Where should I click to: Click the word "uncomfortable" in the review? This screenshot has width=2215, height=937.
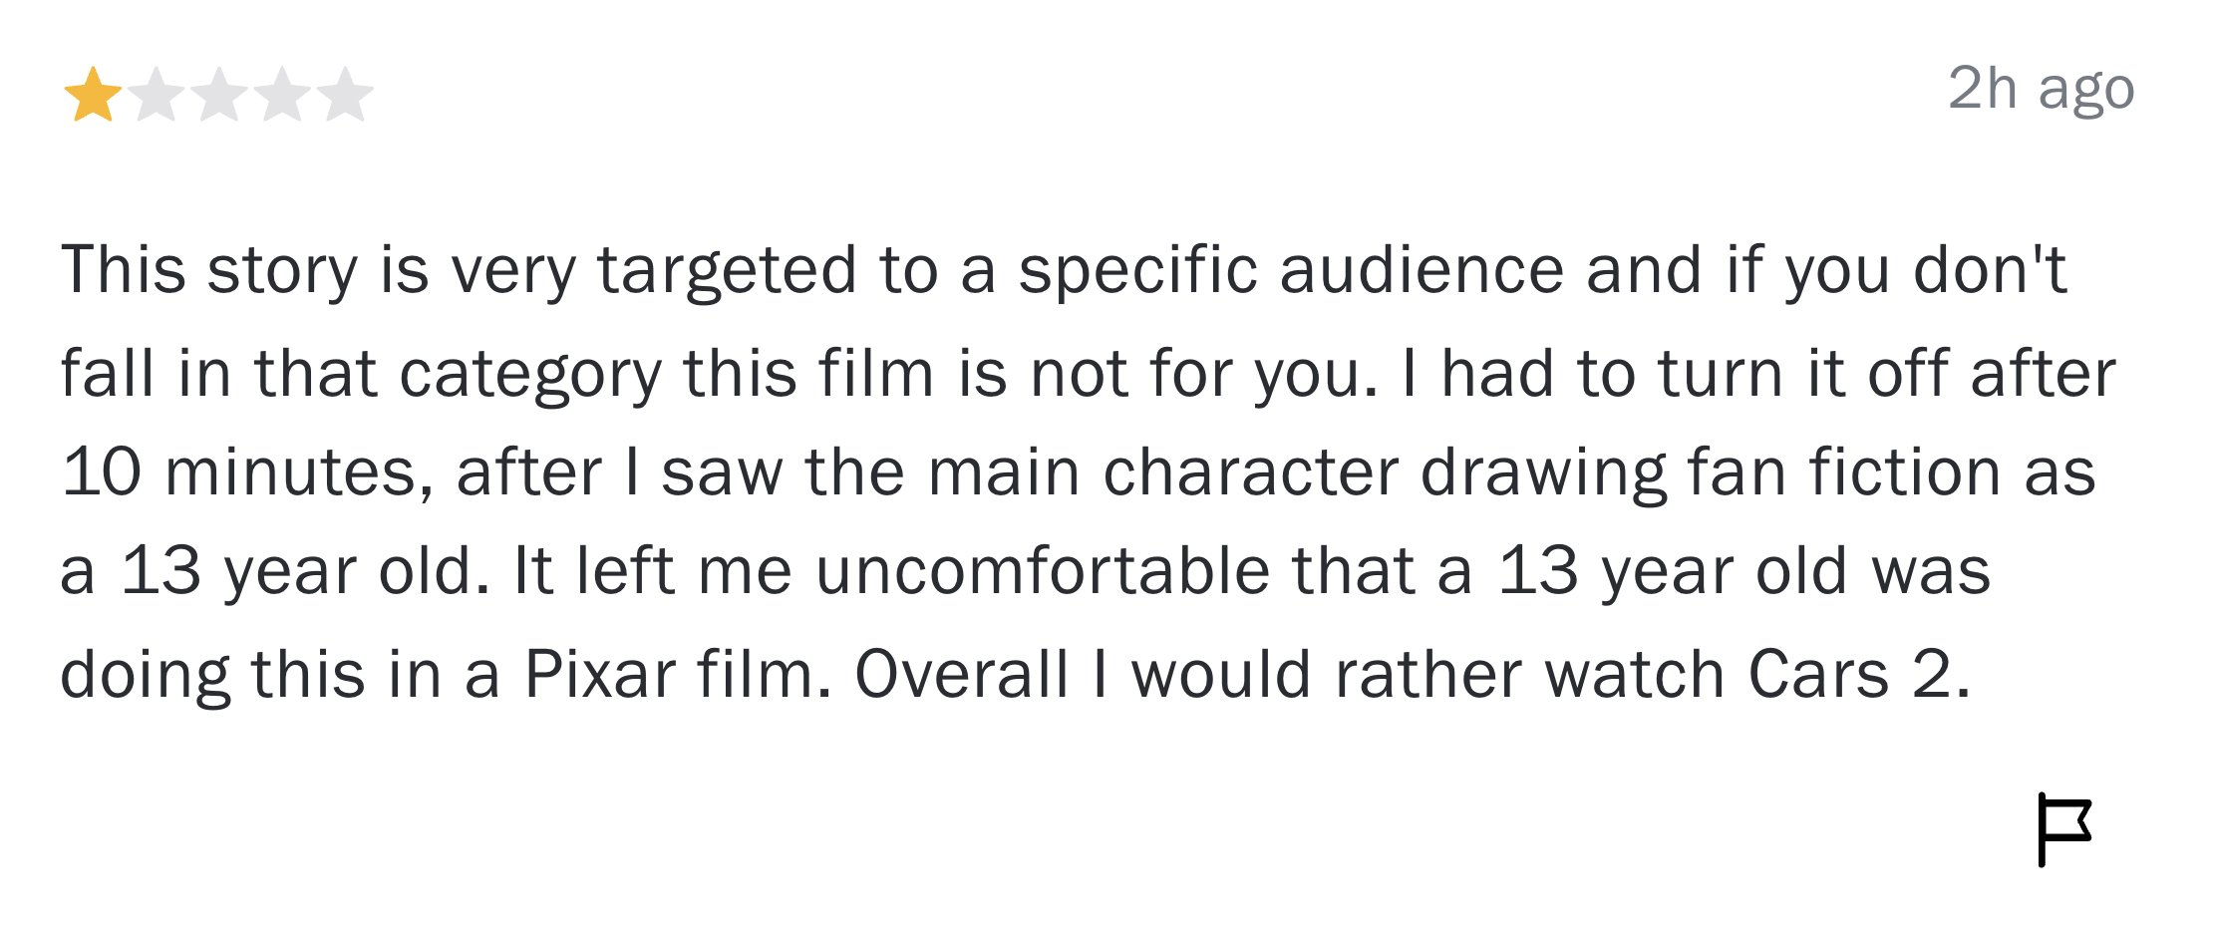[1043, 572]
